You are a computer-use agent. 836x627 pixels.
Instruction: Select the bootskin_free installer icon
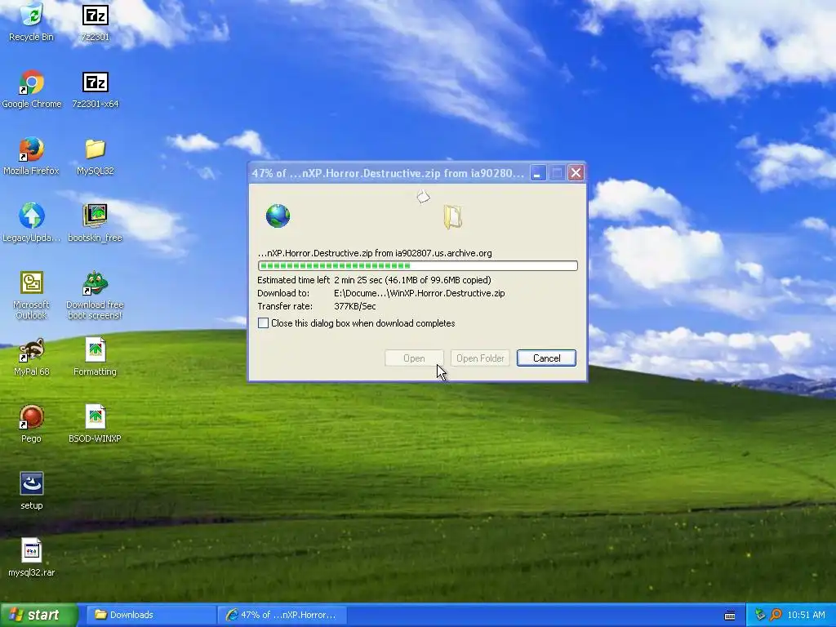pyautogui.click(x=95, y=222)
